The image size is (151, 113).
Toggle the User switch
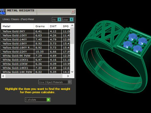68,19
